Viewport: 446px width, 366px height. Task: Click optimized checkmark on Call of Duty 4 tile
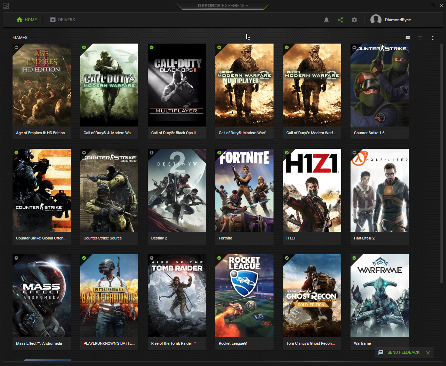84,47
